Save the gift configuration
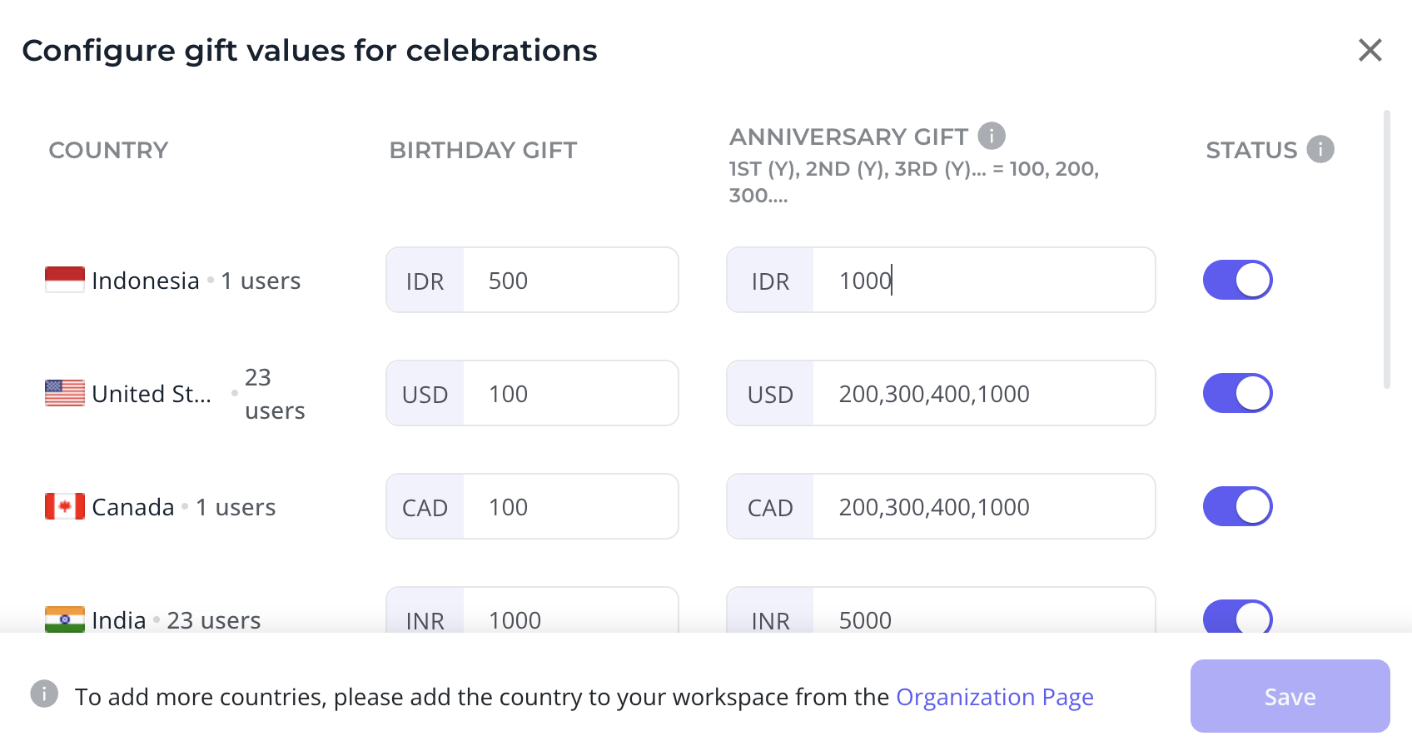Screen dimensions: 1412x746 (1290, 696)
